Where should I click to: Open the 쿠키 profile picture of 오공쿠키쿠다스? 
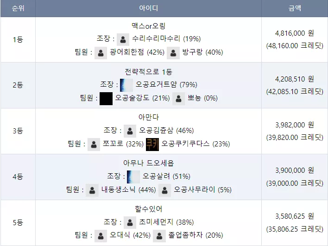(152, 145)
